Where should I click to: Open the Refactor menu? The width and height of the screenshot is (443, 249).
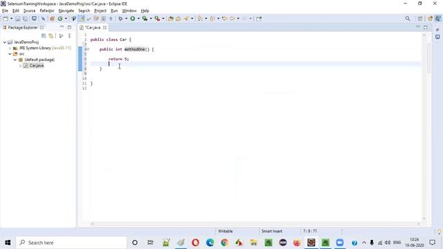point(47,11)
